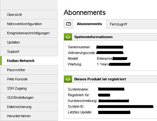The width and height of the screenshot is (157, 121).
Task: Open the Passwörter page
Action: 29,70
